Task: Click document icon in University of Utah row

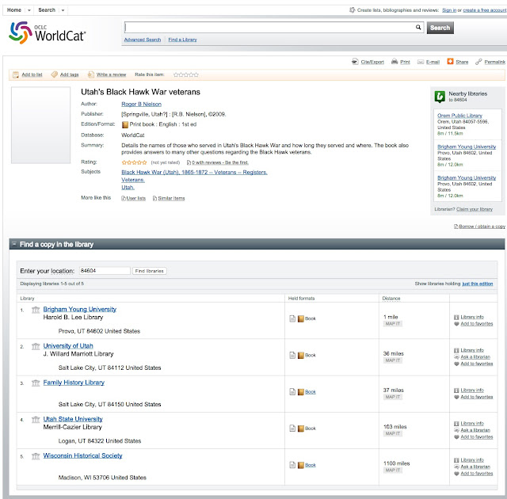Action: coord(292,355)
